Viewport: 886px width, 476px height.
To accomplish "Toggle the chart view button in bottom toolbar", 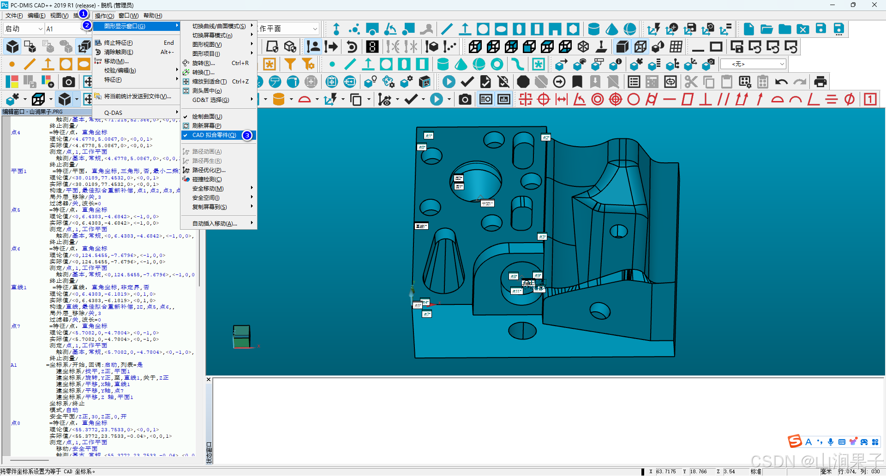I will tap(504, 99).
